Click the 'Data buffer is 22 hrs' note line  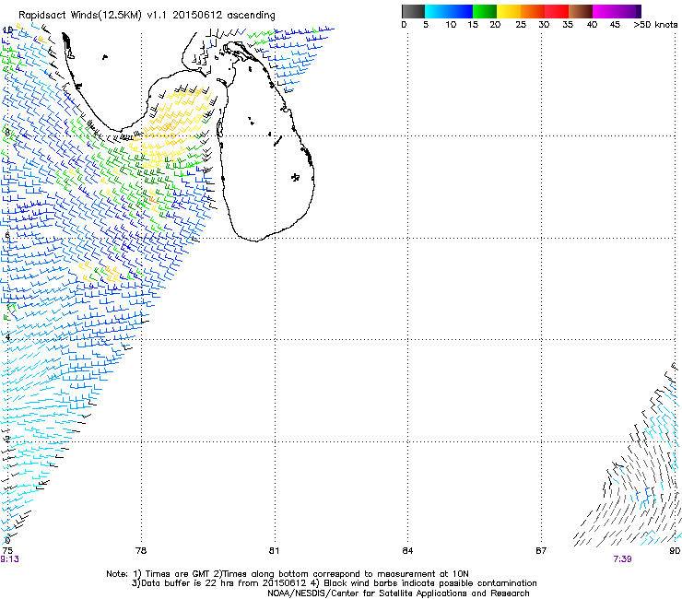click(334, 583)
